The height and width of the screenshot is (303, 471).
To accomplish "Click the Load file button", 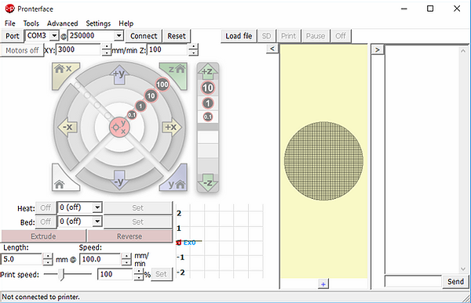I will click(x=239, y=36).
